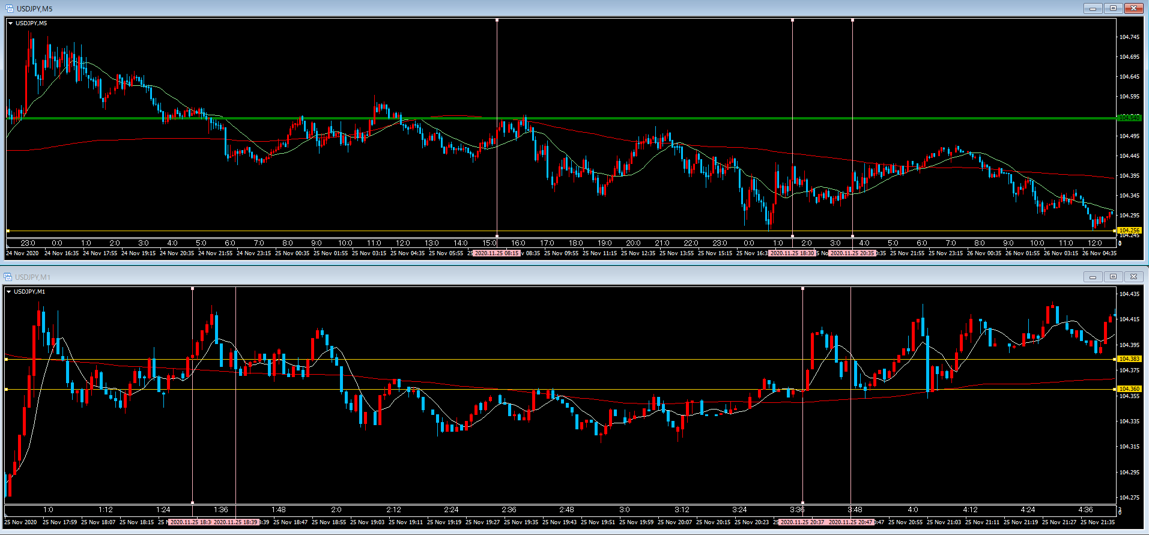1149x535 pixels.
Task: Select the 2020.11.25 20:37 date marker in M1 chart
Action: tap(802, 522)
